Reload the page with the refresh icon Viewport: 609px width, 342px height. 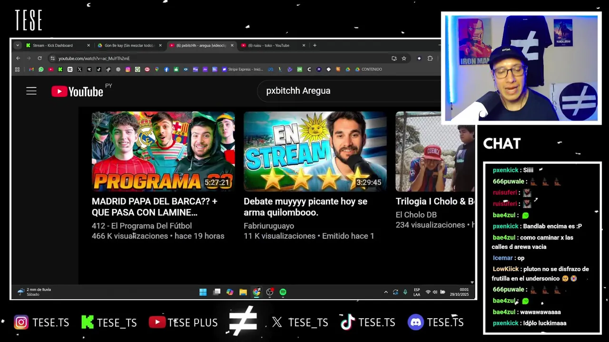[x=39, y=58]
